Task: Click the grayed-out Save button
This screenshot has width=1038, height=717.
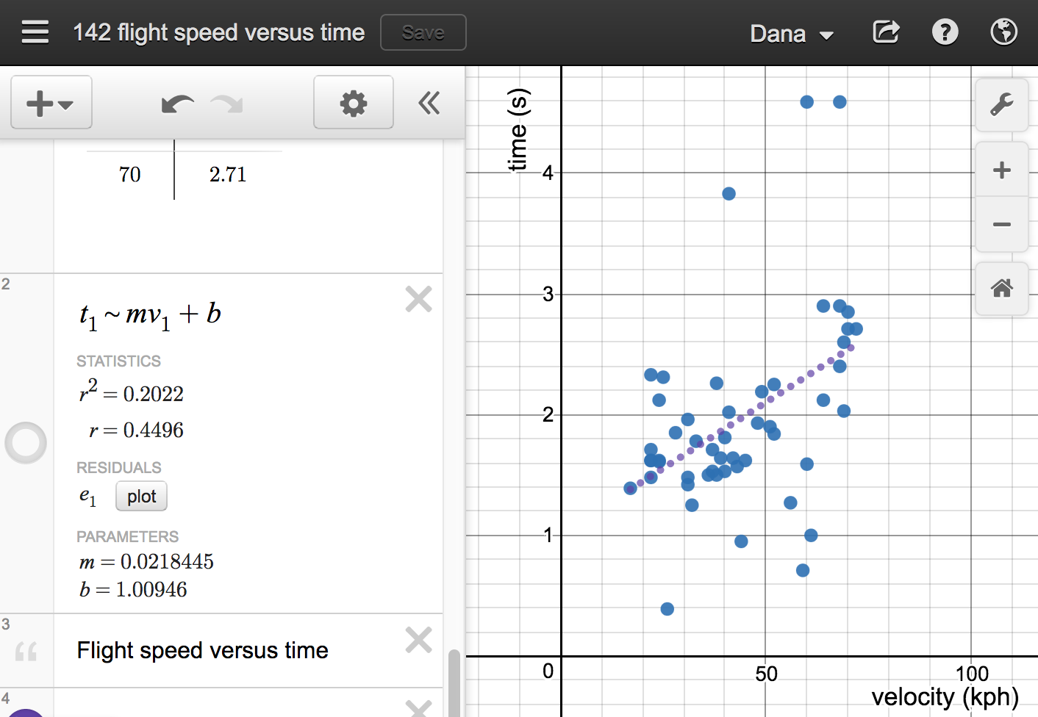Action: (423, 32)
